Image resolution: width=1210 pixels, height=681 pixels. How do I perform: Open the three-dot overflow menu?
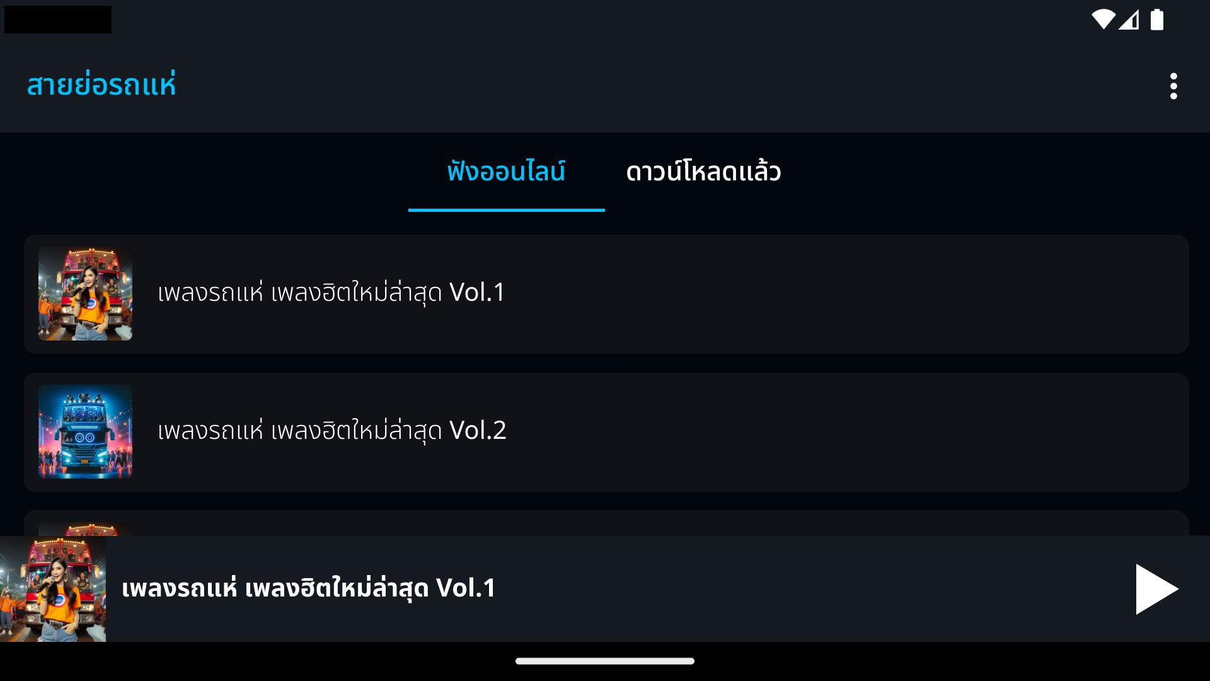click(1173, 86)
